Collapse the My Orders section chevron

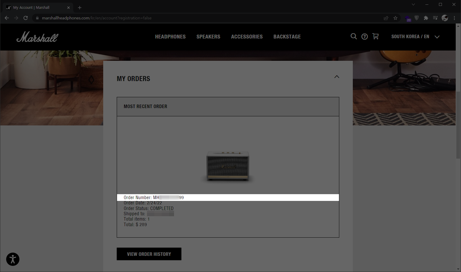tap(337, 77)
